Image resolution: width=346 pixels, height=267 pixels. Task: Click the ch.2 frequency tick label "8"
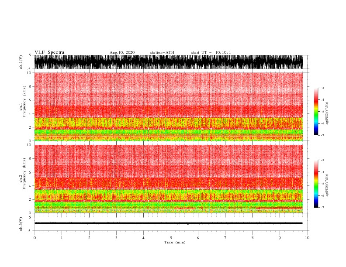pos(30,159)
